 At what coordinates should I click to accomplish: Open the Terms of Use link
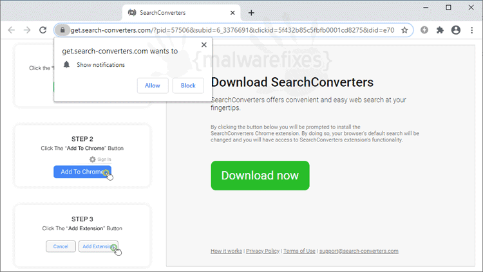click(x=299, y=251)
